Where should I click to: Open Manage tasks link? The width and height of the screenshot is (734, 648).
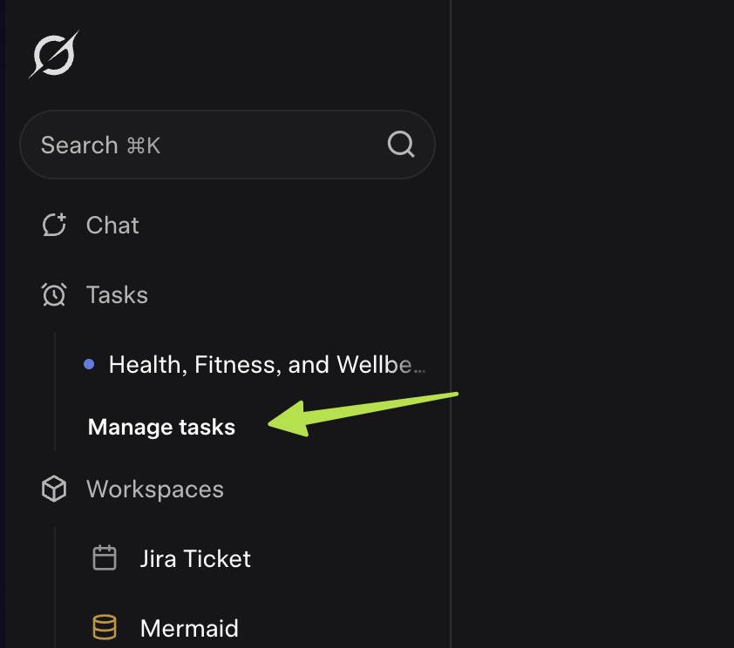click(x=161, y=427)
